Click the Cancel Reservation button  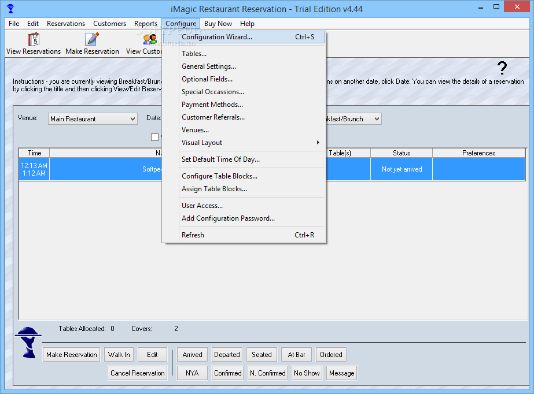[137, 373]
